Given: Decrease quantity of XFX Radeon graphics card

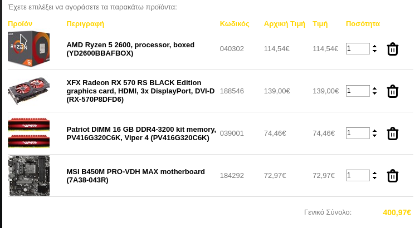Looking at the screenshot, I should 374,93.
